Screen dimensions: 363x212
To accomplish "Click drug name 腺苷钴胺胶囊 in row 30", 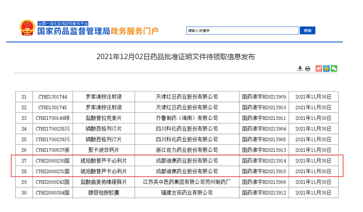I will (x=104, y=193).
